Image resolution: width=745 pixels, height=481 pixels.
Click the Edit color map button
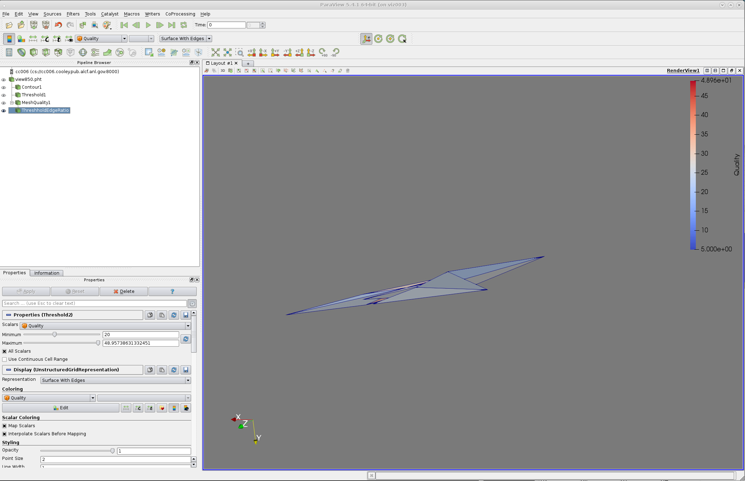pos(60,408)
